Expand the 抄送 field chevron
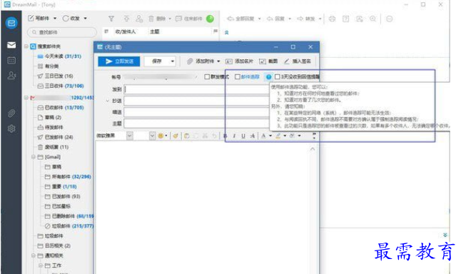The image size is (461, 274). [107, 101]
